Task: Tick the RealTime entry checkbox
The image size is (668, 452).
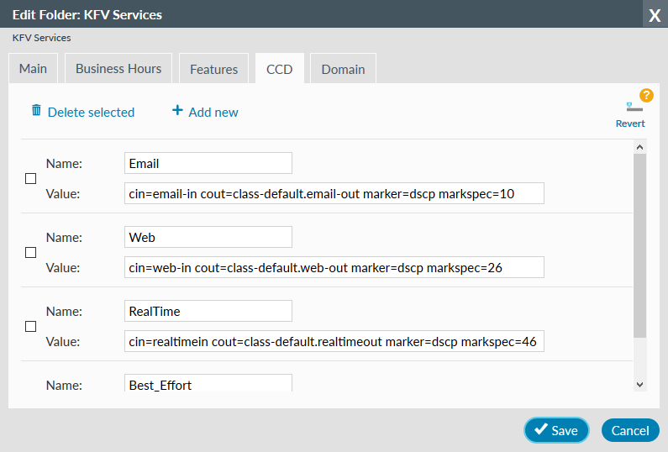Action: [x=31, y=326]
